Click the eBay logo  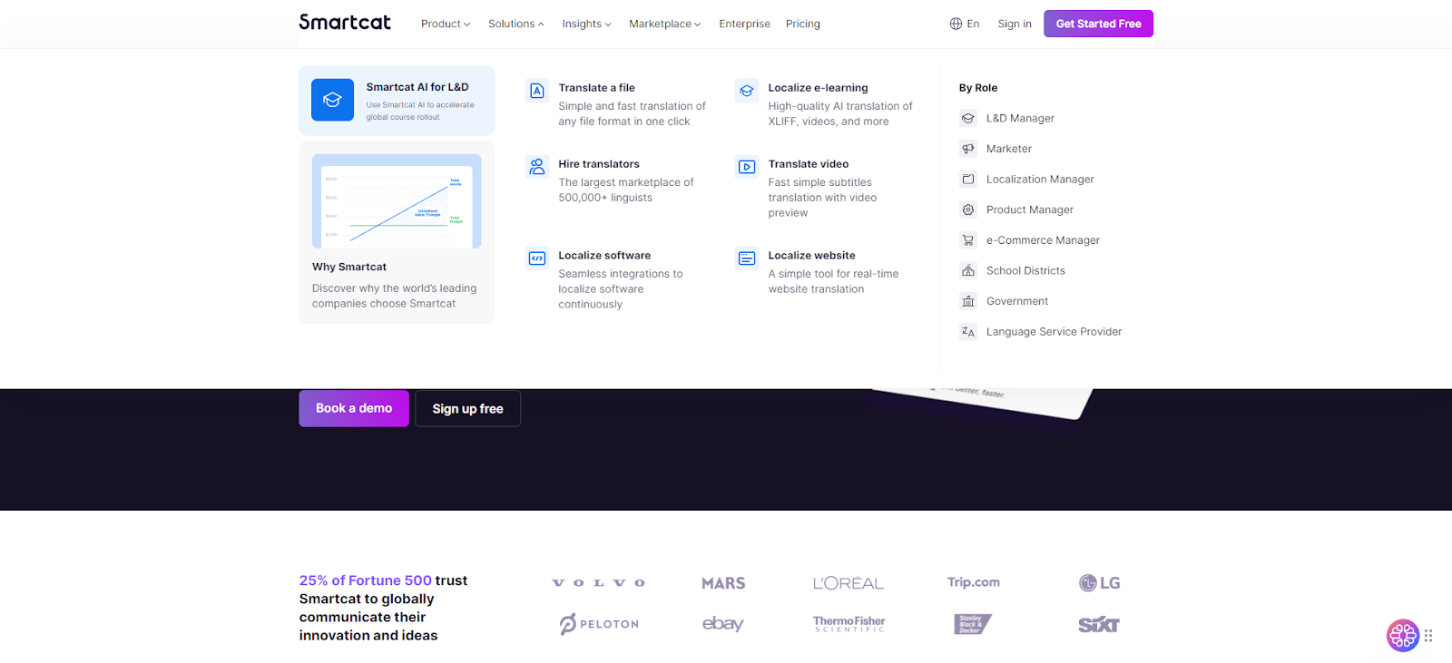(723, 624)
